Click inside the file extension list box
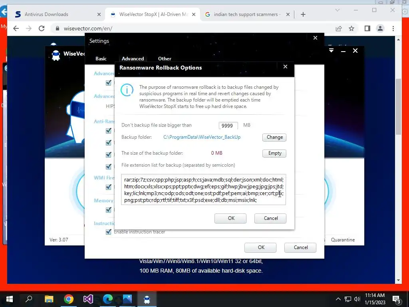The width and height of the screenshot is (409, 307). click(203, 189)
